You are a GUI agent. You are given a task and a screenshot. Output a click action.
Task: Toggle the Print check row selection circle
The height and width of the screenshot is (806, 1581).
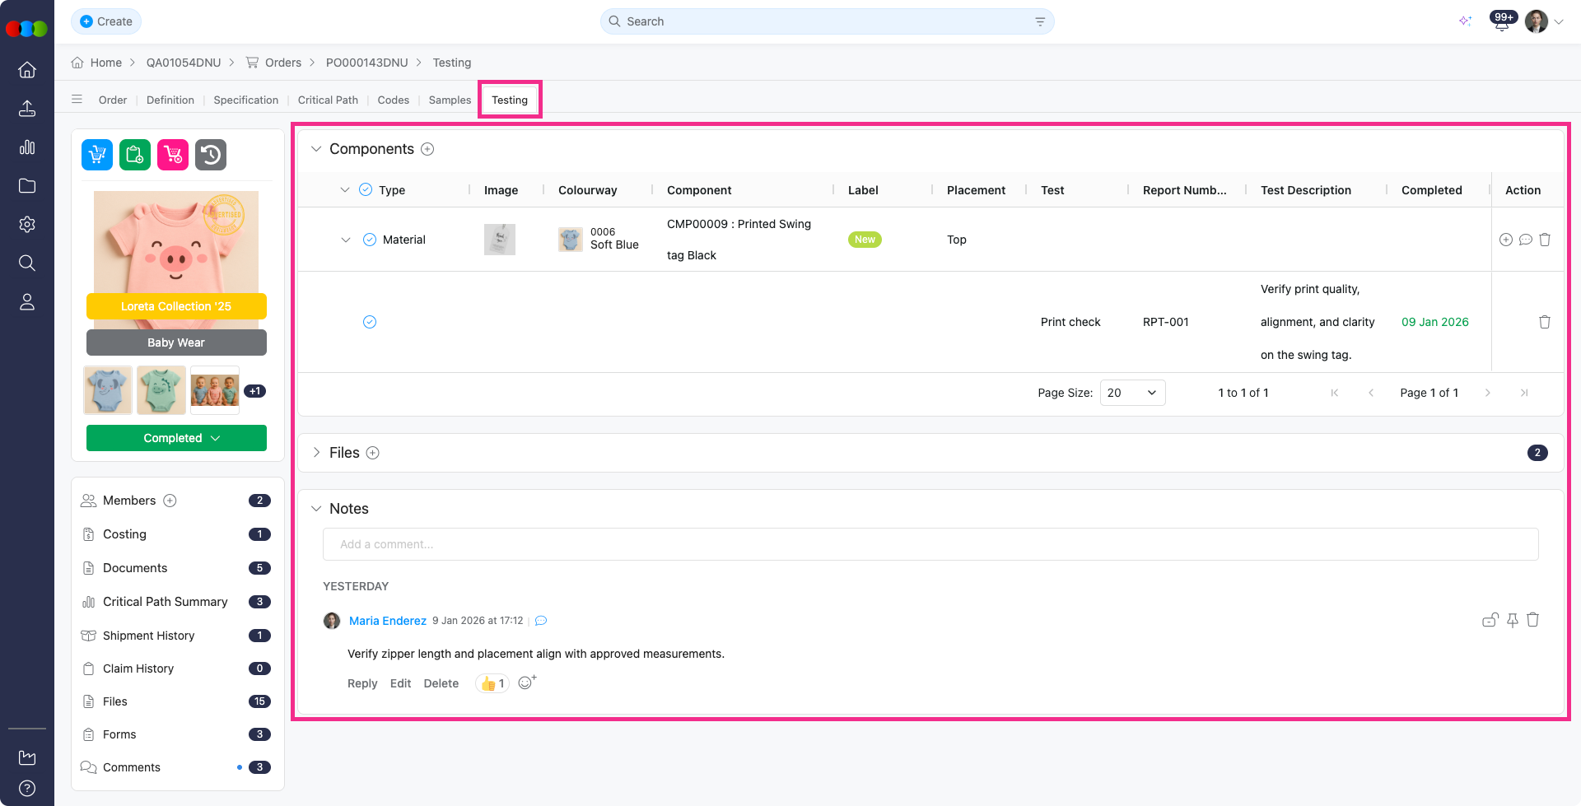tap(370, 322)
